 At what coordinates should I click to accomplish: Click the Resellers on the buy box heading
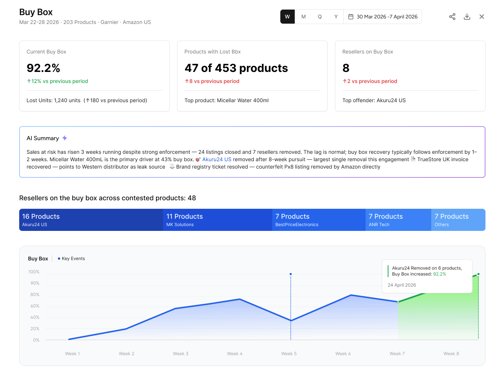(x=108, y=198)
